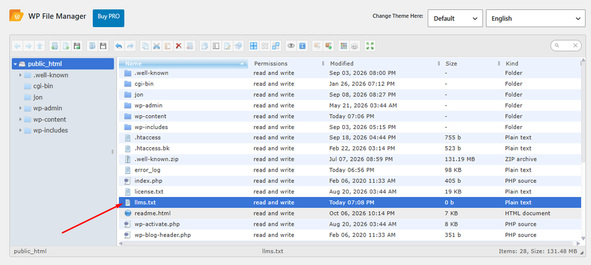
Task: Collapse the public_html tree root
Action: click(x=16, y=64)
